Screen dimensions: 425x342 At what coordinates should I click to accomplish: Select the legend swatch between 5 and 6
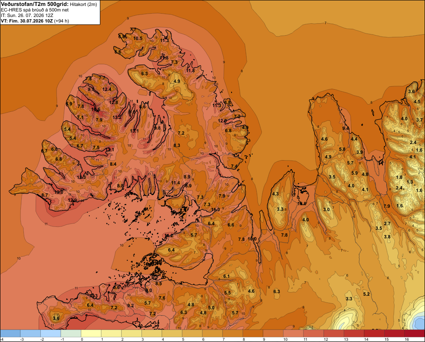(x=192, y=334)
